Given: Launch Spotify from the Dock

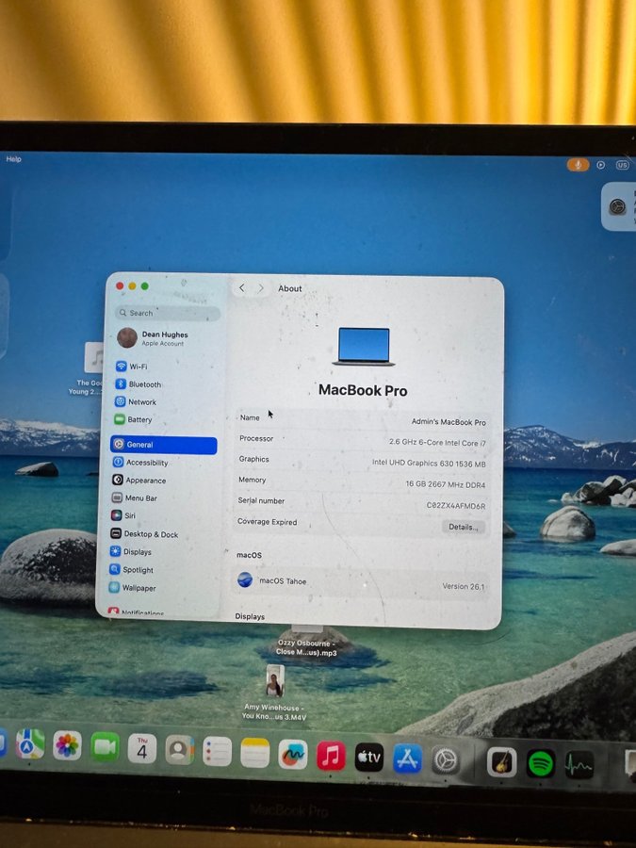Looking at the screenshot, I should click(540, 762).
